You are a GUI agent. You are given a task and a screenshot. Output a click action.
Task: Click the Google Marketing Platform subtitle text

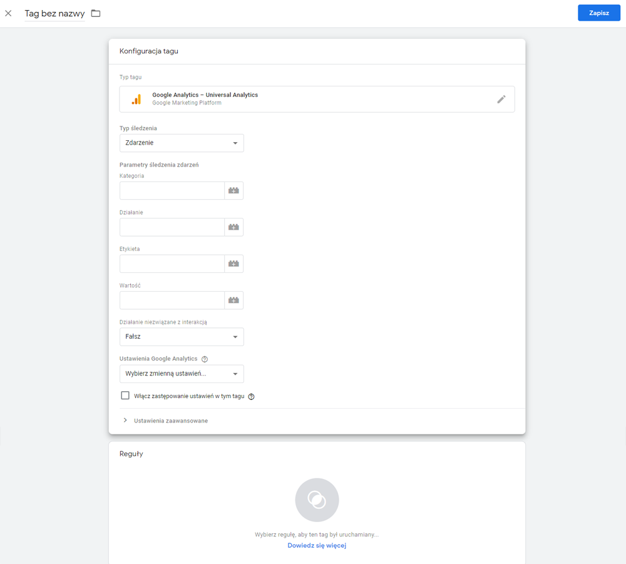click(187, 103)
